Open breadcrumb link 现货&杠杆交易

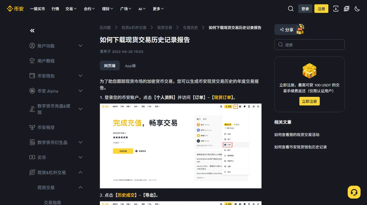coord(134,27)
